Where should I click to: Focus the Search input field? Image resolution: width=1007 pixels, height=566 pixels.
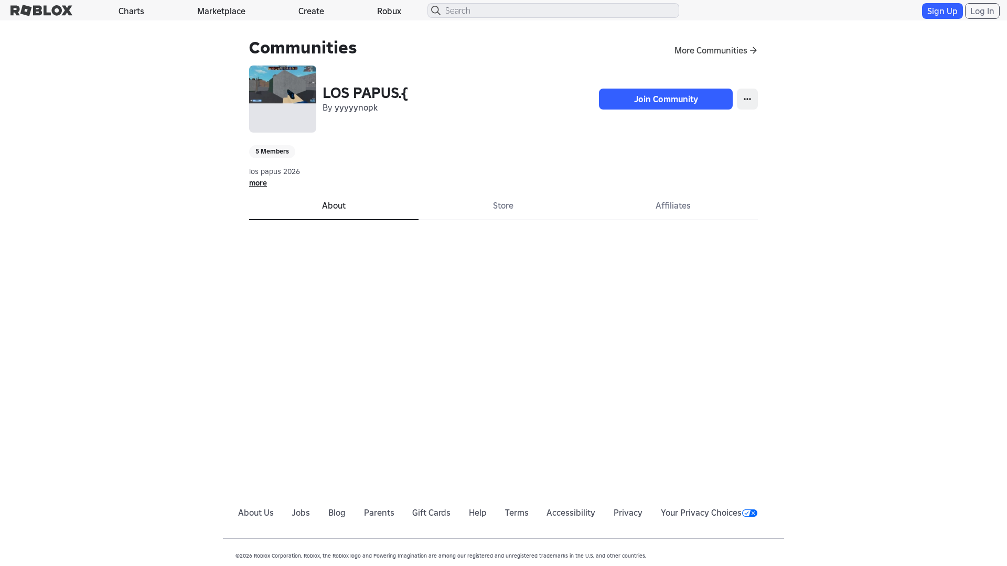[553, 10]
